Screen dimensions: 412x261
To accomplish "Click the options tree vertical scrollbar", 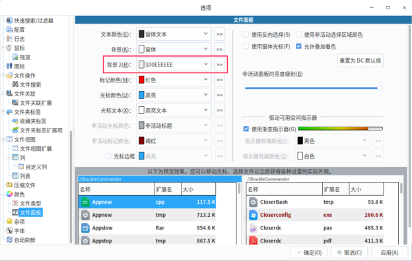I will tap(71, 187).
